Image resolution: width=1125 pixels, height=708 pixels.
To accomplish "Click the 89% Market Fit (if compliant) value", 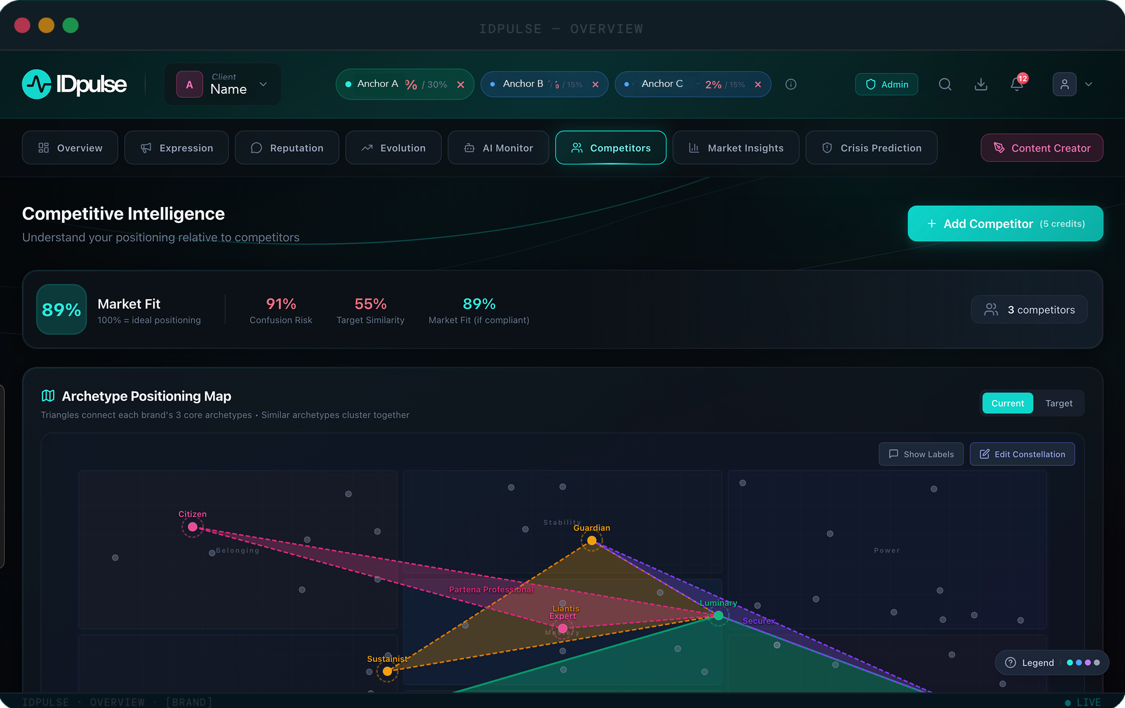I will click(479, 304).
